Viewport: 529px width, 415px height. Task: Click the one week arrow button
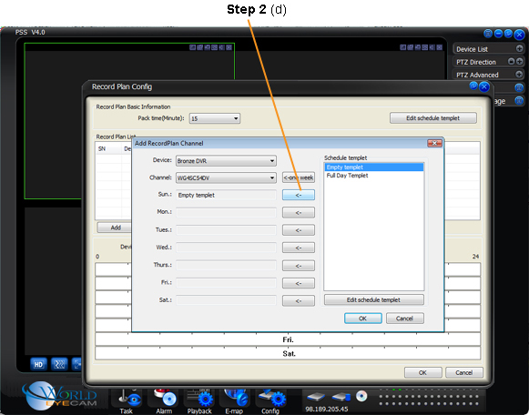pyautogui.click(x=299, y=177)
